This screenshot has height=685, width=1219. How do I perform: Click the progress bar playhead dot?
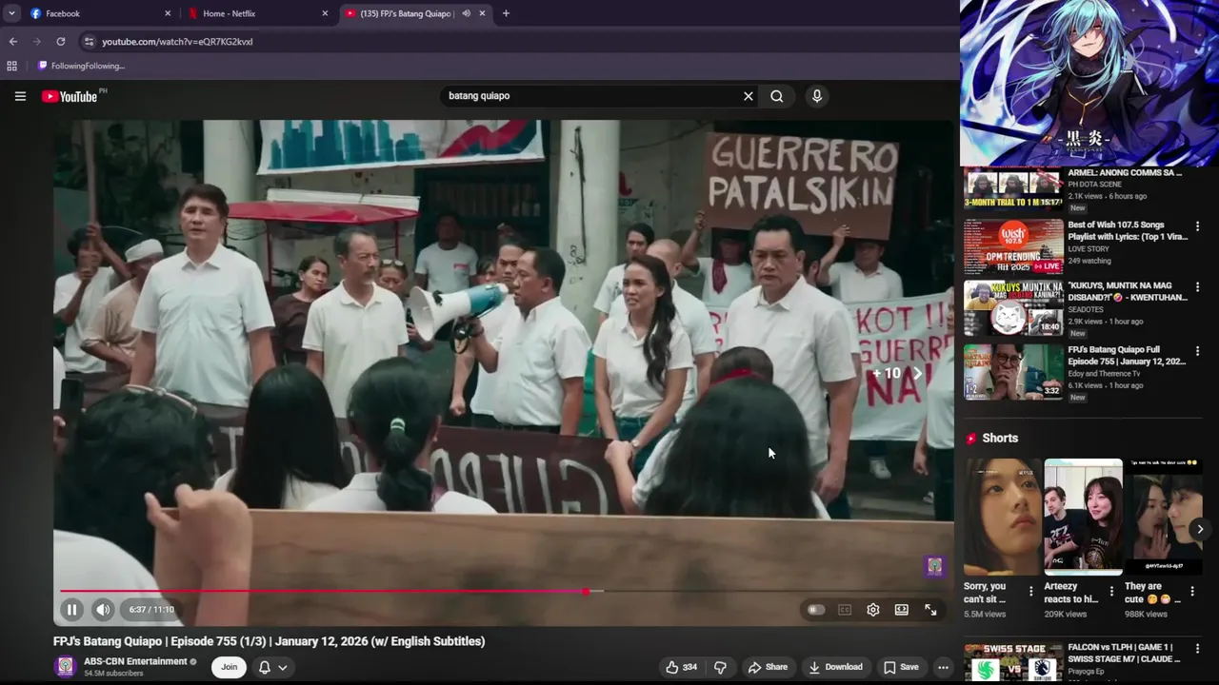(587, 592)
